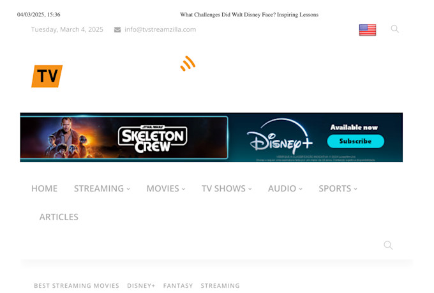
Task: Expand the TV SHOWS dropdown chevron
Action: pos(250,189)
